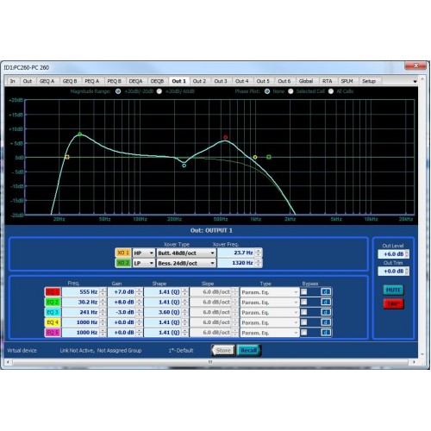The width and height of the screenshot is (431, 431).
Task: Click the Out Level spinner arrows
Action: [x=407, y=254]
